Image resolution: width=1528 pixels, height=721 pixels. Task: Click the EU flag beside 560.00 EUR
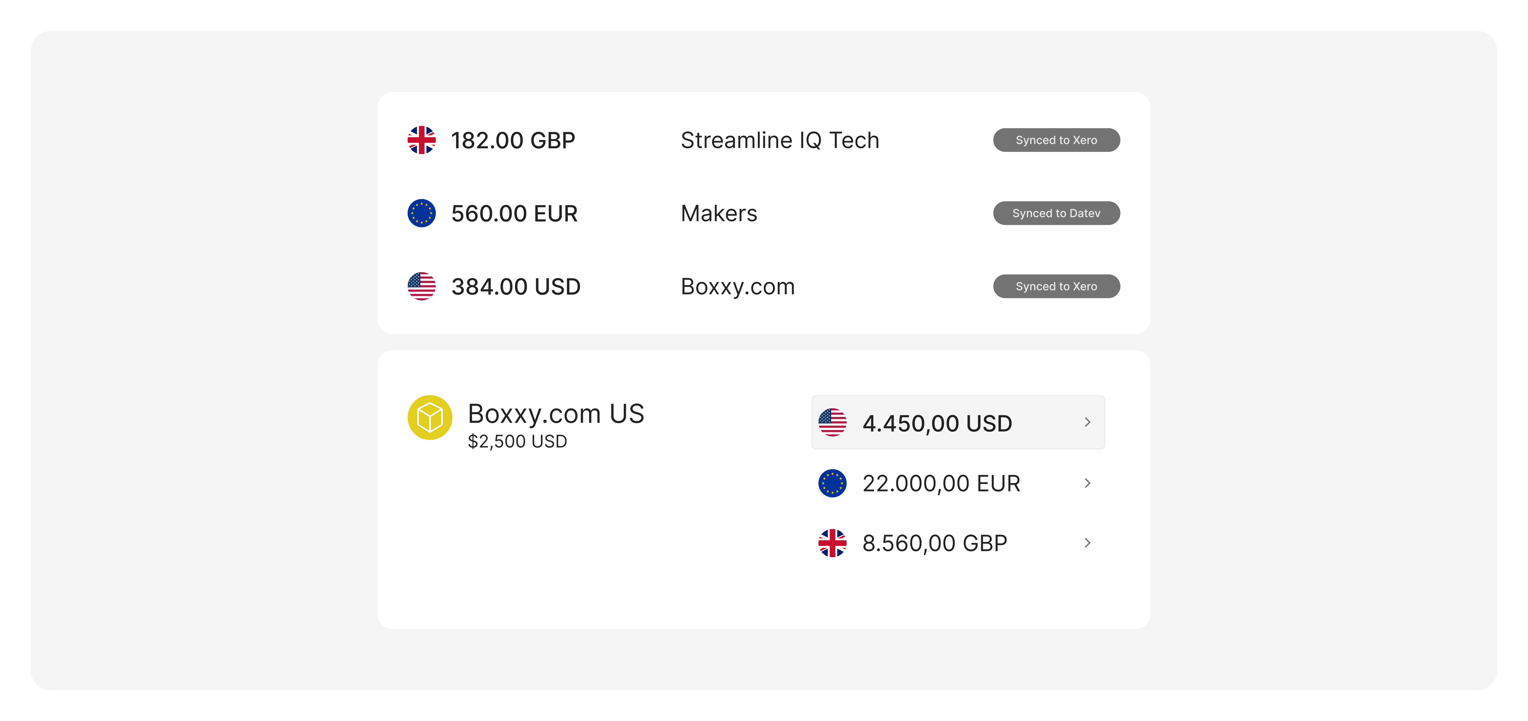[421, 213]
